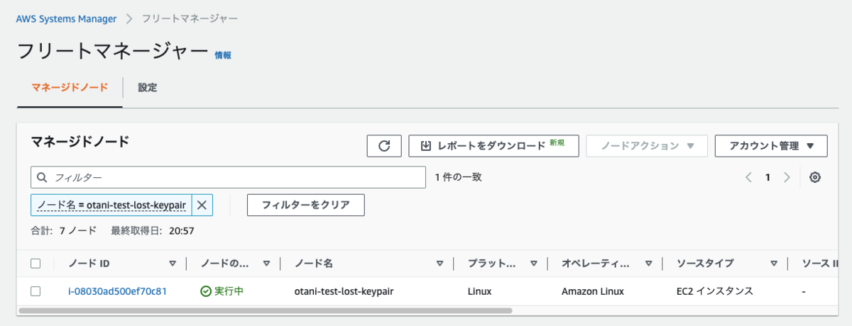Click the horizontal table scrollbar

coord(266,310)
